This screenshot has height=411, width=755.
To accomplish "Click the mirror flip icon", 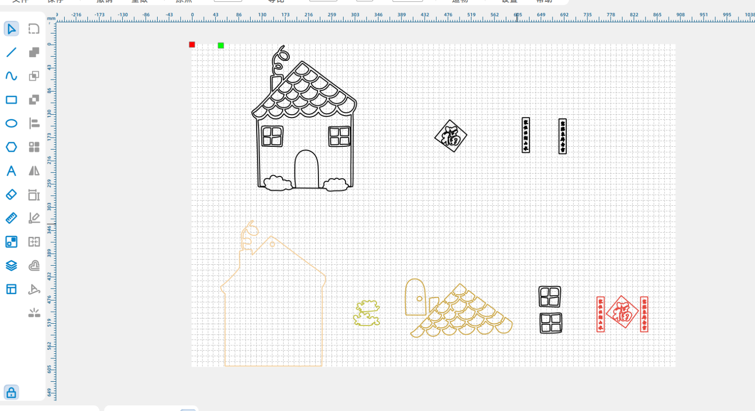I will point(34,171).
